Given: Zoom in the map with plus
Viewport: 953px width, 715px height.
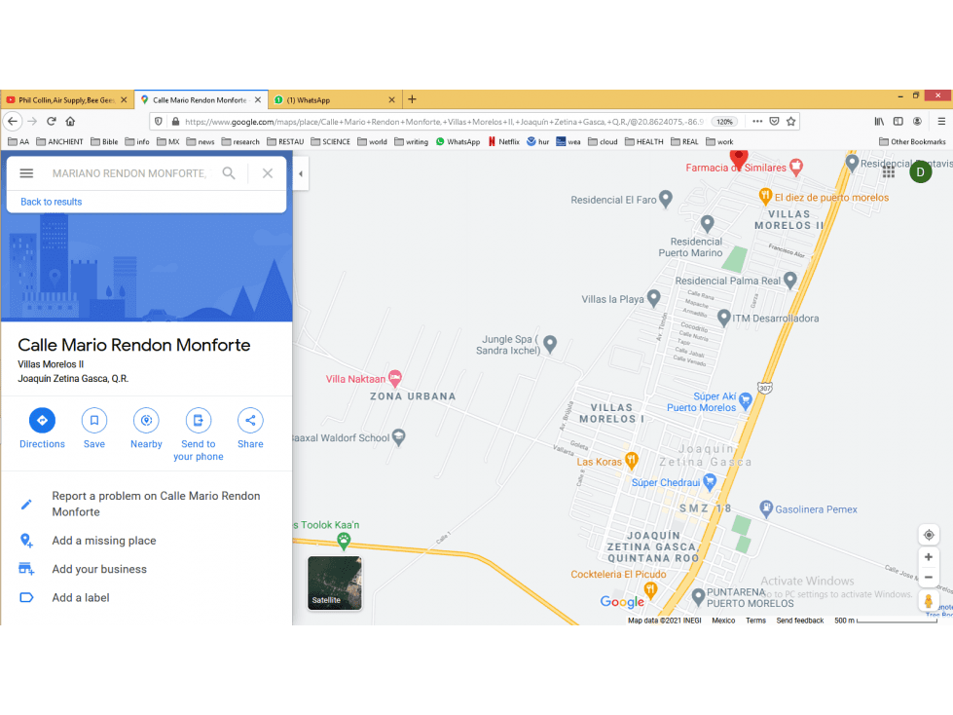Looking at the screenshot, I should (929, 557).
